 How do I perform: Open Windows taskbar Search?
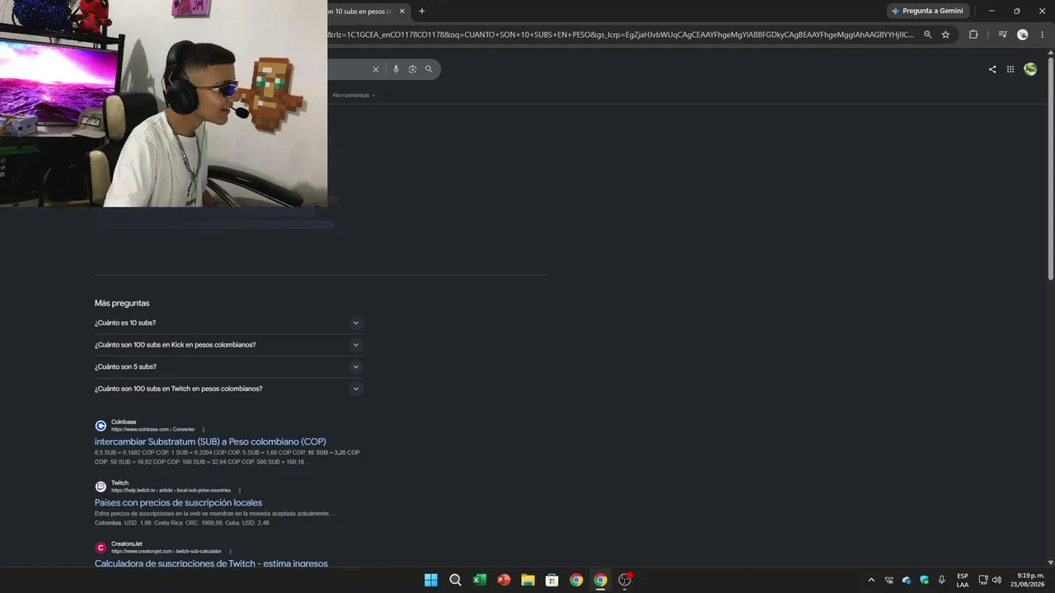[x=455, y=580]
